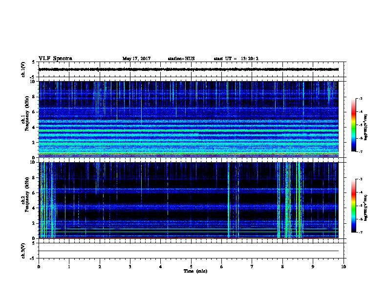Click the ch.1 "Frequency (kHz)" axis label

(x=27, y=113)
